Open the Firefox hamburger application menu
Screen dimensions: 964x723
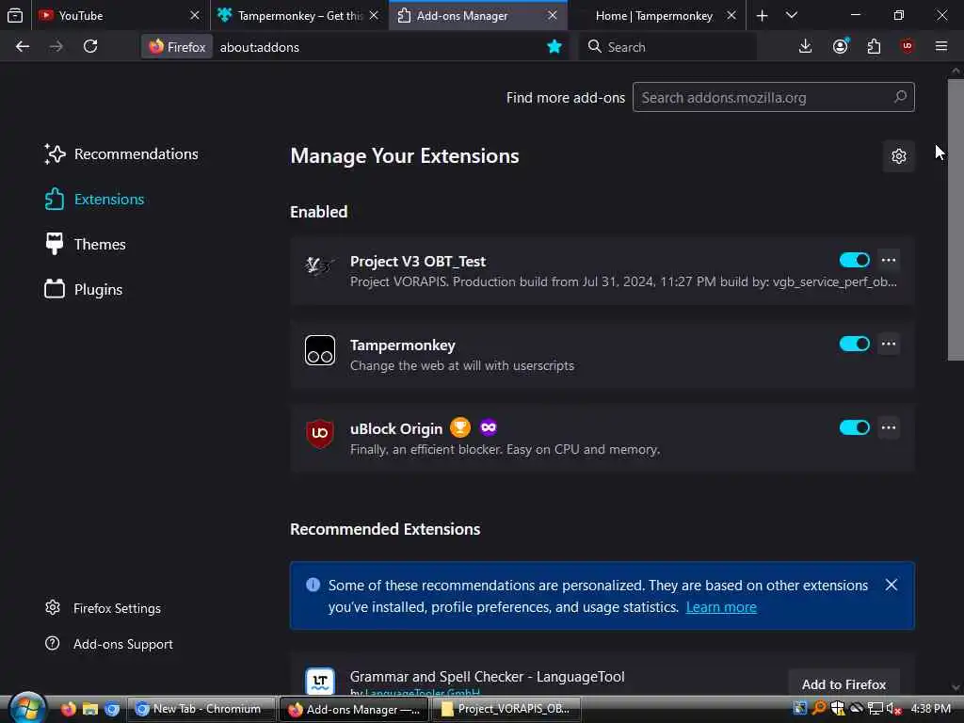[x=941, y=47]
